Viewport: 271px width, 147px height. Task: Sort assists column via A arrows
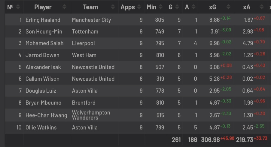pos(193,7)
